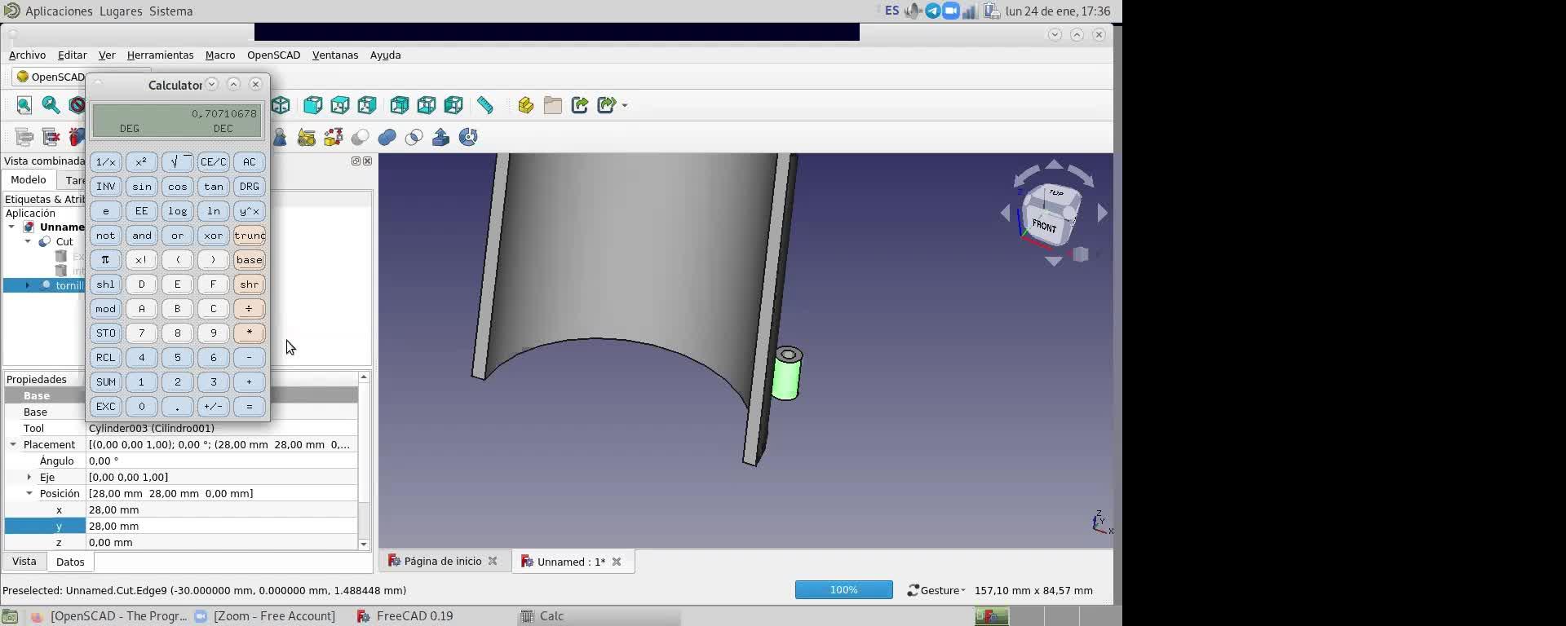This screenshot has width=1566, height=626.
Task: Click the first icon in the OpenSCAD tools row
Action: click(24, 137)
